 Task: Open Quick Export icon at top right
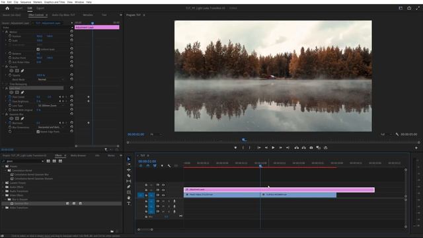tap(409, 8)
